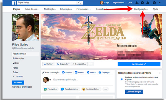
Task: Click the @filipesallesjornalista username
Action: (x=23, y=48)
